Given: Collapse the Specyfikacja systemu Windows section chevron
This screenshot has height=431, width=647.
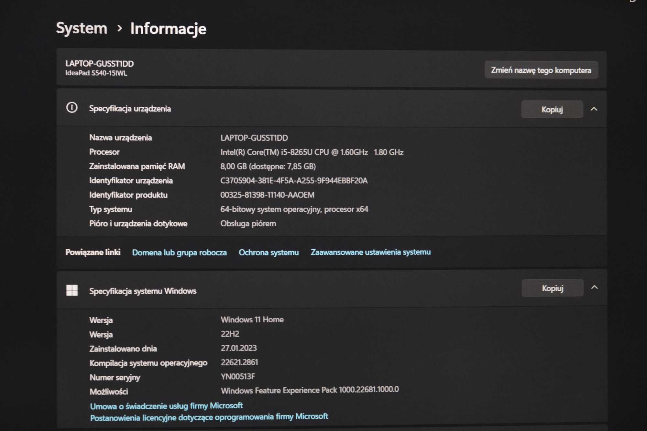Looking at the screenshot, I should coord(594,287).
